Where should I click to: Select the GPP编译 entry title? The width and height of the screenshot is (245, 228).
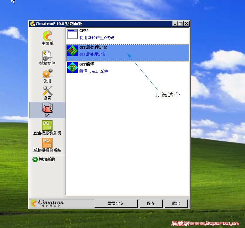pyautogui.click(x=87, y=64)
